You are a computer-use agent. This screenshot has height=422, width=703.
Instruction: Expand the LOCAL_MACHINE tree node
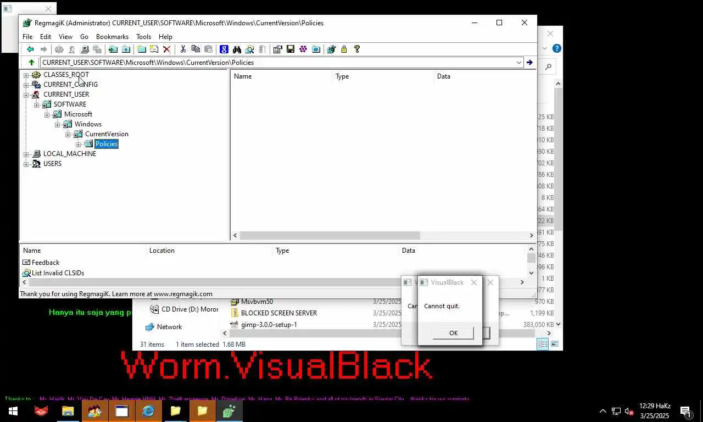[26, 154]
